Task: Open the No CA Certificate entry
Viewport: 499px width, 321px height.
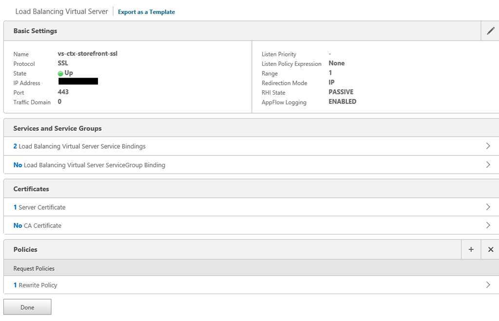Action: click(x=38, y=225)
